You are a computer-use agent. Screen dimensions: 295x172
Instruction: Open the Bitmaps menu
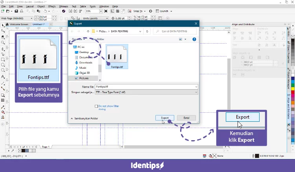point(63,6)
